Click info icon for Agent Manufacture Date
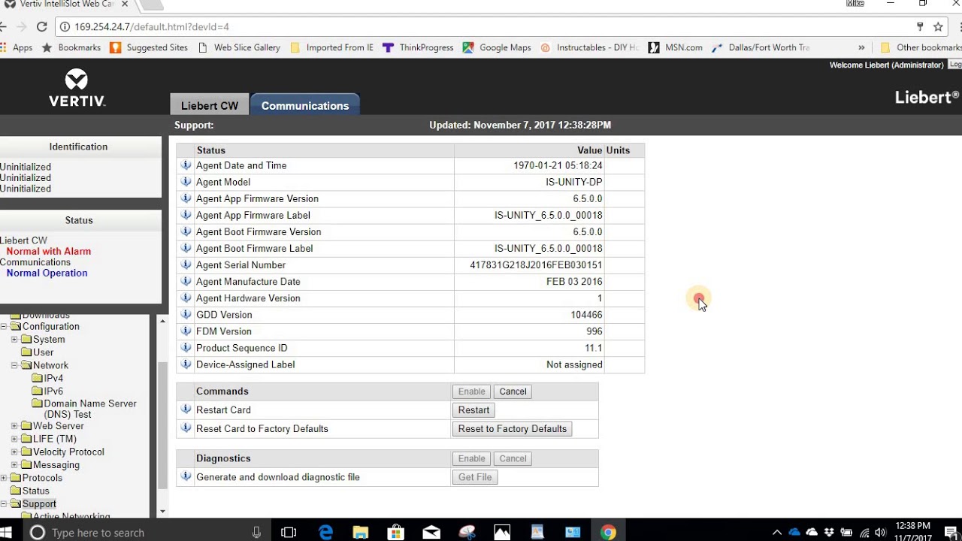This screenshot has height=541, width=962. tap(186, 281)
